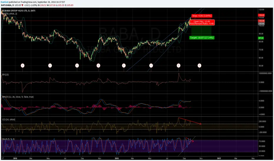
Task: Click the earnings marker from late January 2016
Action: point(124,66)
